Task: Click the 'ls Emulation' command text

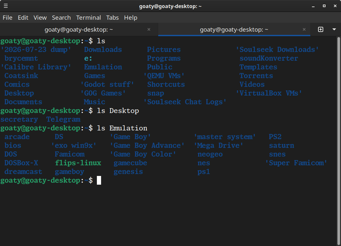Action: [122, 128]
